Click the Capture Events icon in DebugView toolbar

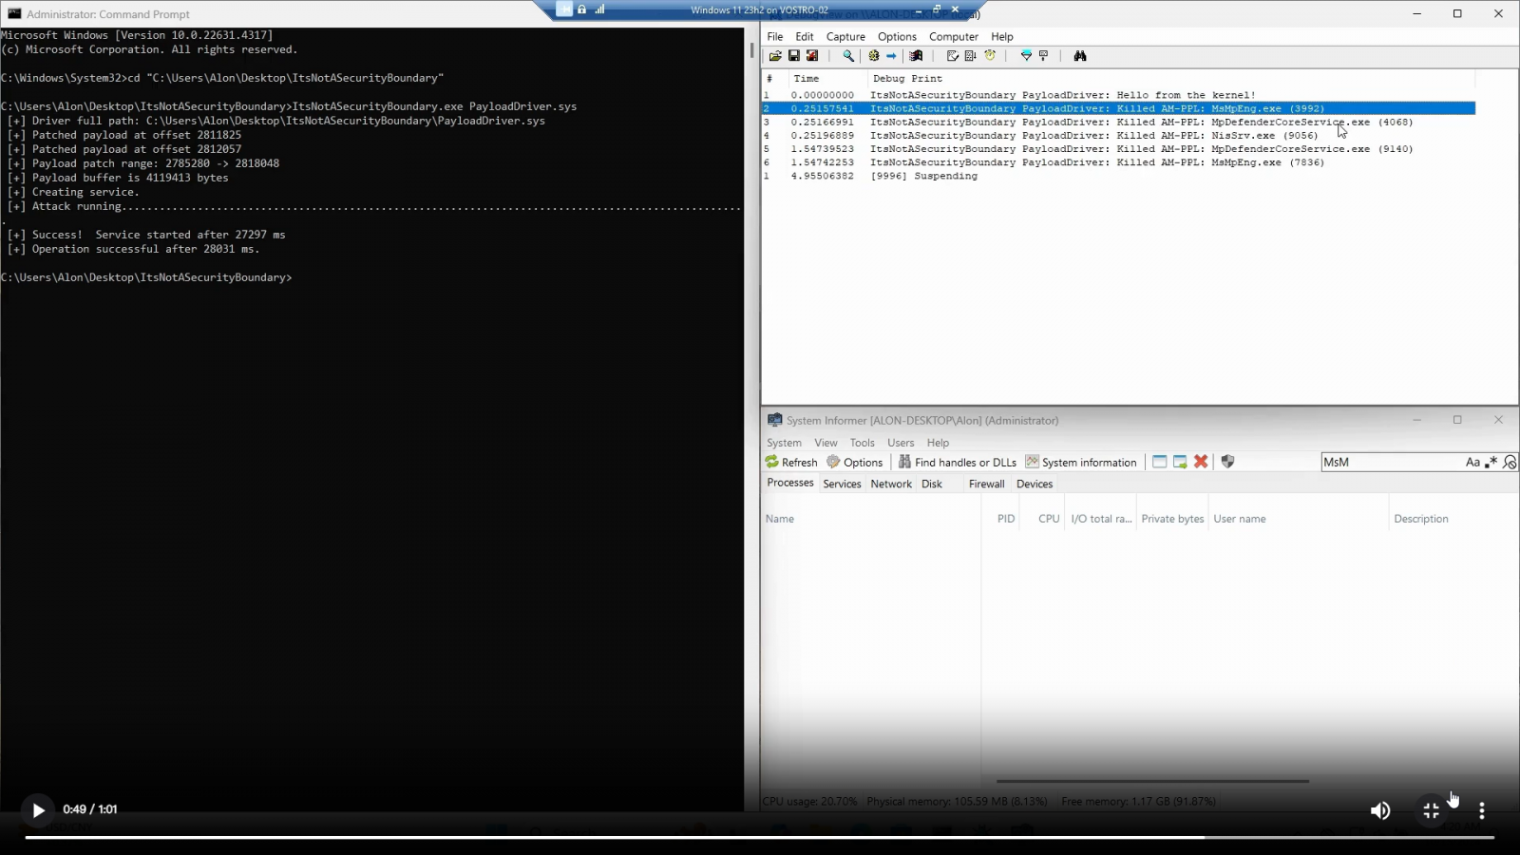(916, 56)
